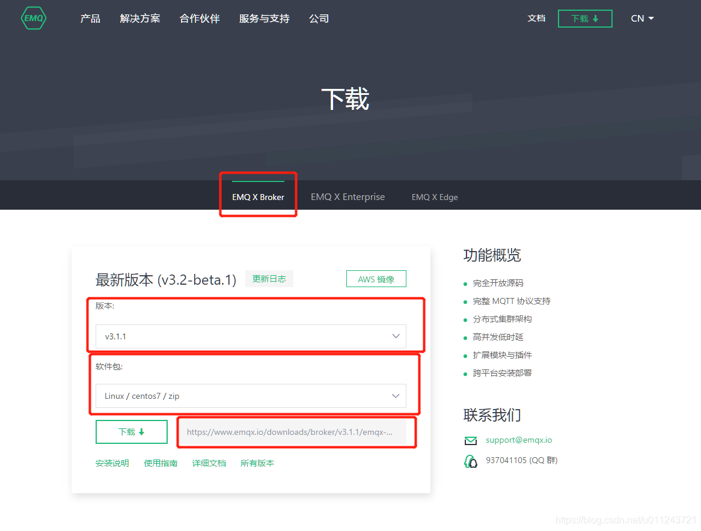The width and height of the screenshot is (701, 531).
Task: Click the 功能概览 heading
Action: coord(492,255)
